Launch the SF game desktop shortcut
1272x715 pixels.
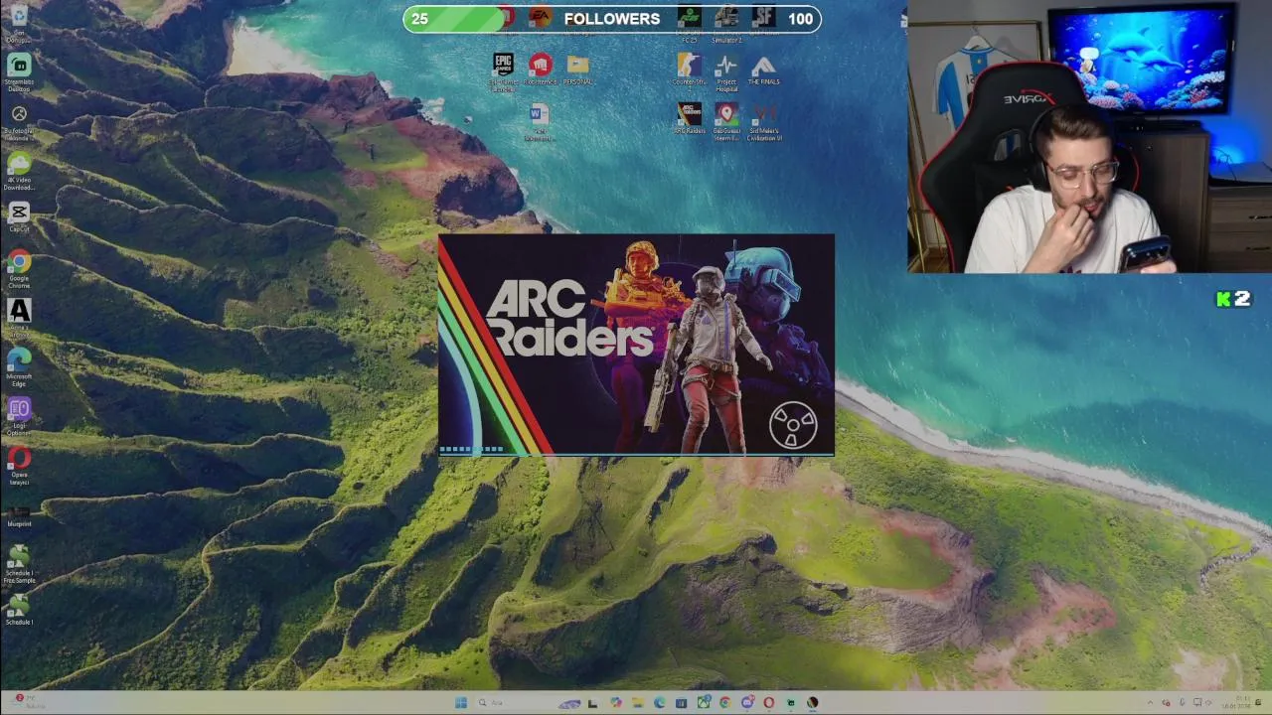763,20
